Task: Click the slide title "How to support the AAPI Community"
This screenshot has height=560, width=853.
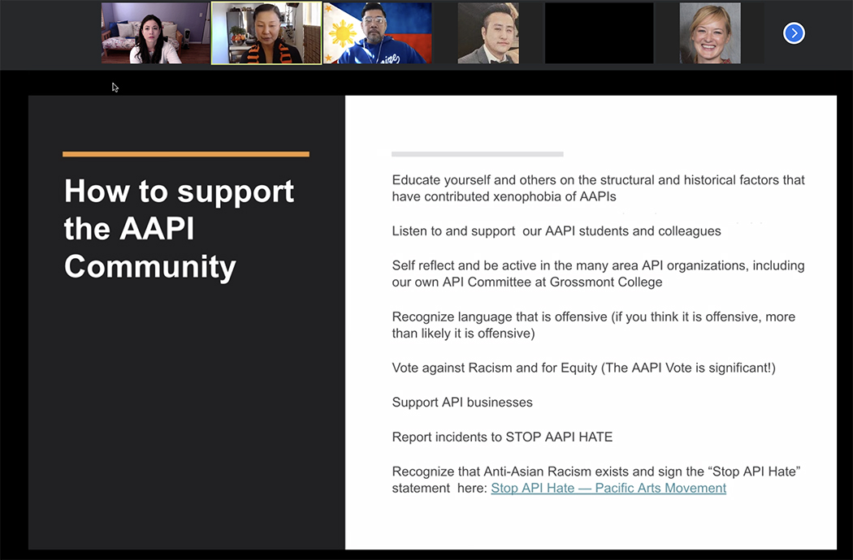Action: coord(179,229)
